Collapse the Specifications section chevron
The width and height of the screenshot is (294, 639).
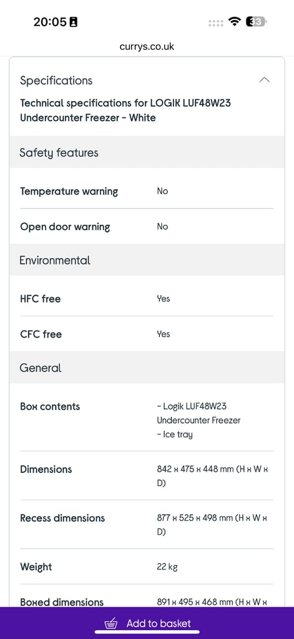tap(264, 80)
